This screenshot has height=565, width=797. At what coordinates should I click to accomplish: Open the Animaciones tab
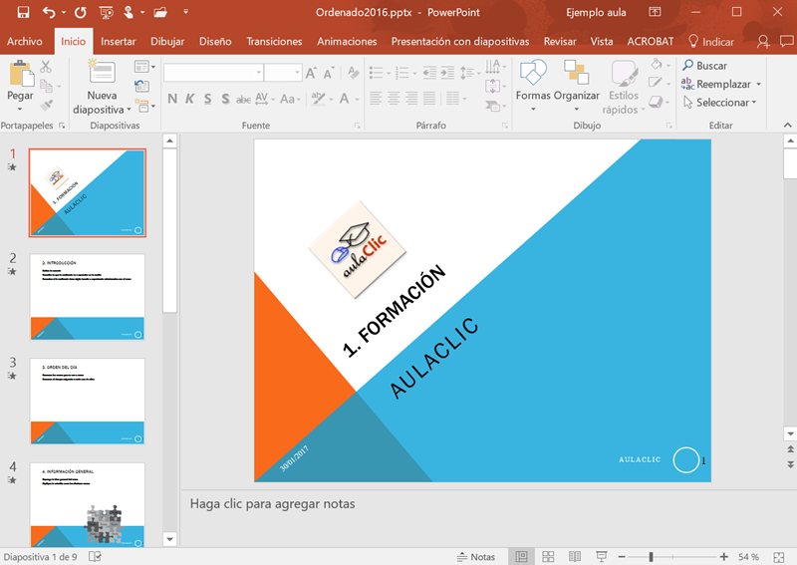347,41
